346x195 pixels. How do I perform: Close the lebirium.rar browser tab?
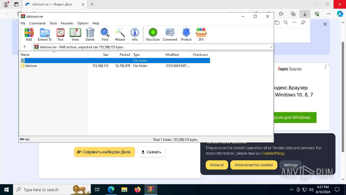(83, 4)
